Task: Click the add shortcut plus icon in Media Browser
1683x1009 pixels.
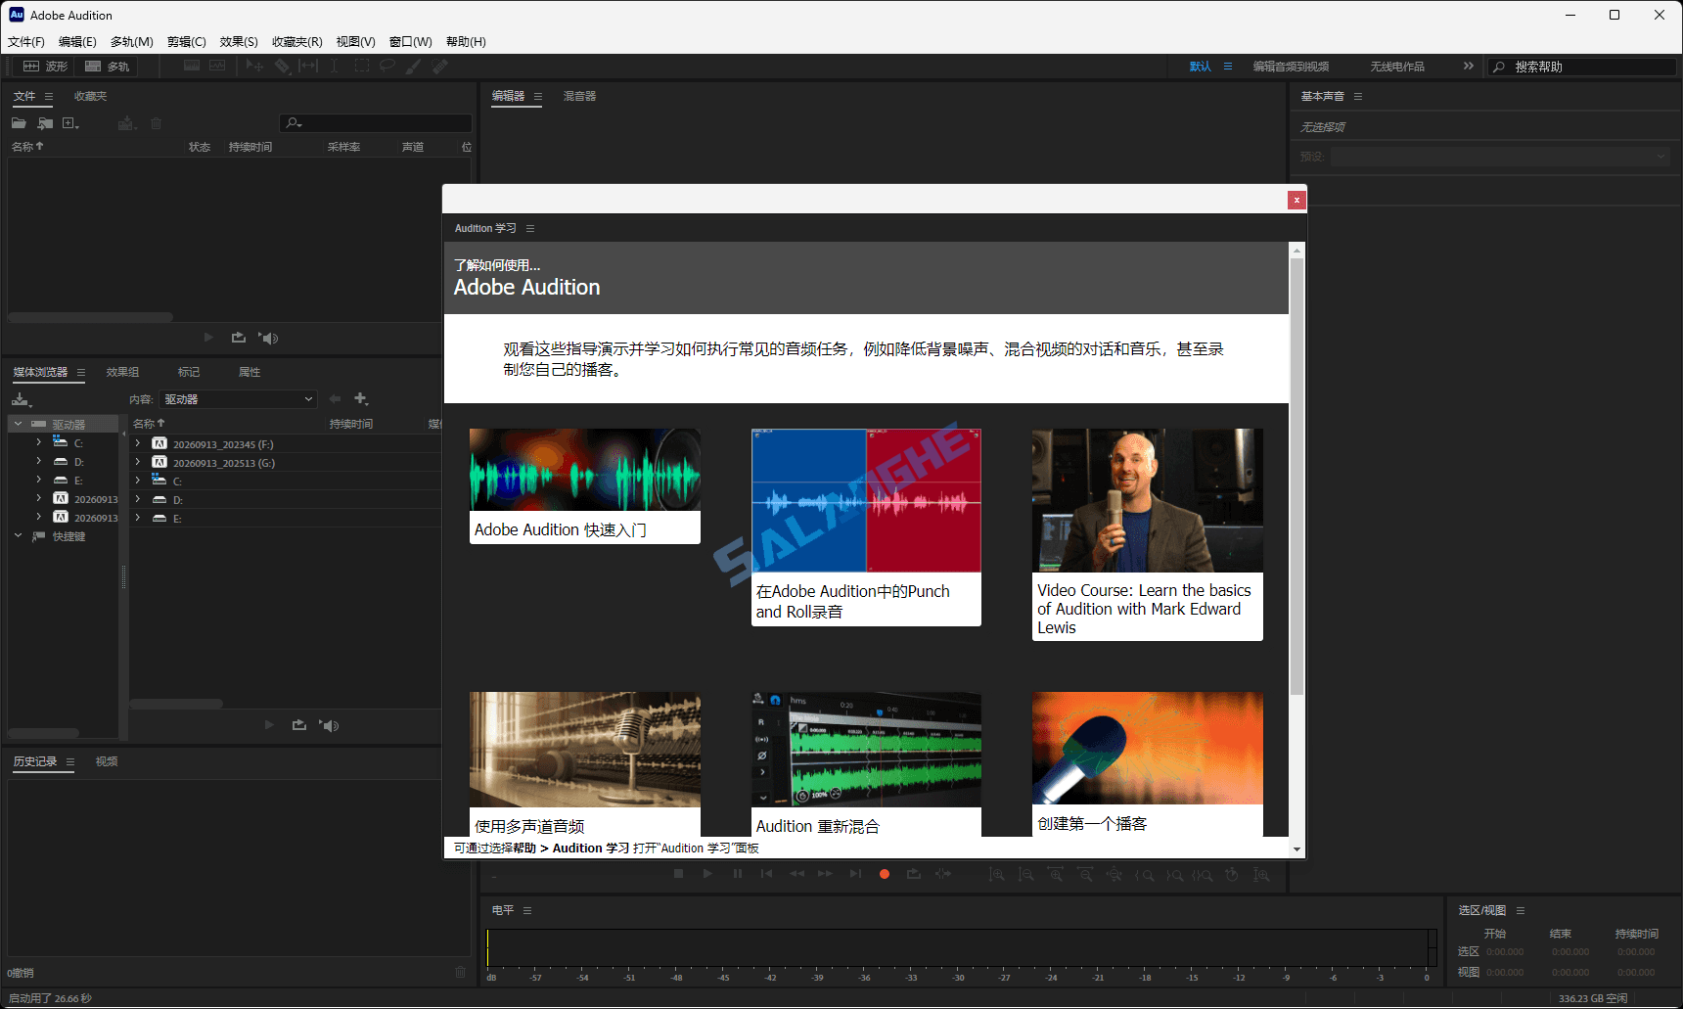Action: point(361,398)
